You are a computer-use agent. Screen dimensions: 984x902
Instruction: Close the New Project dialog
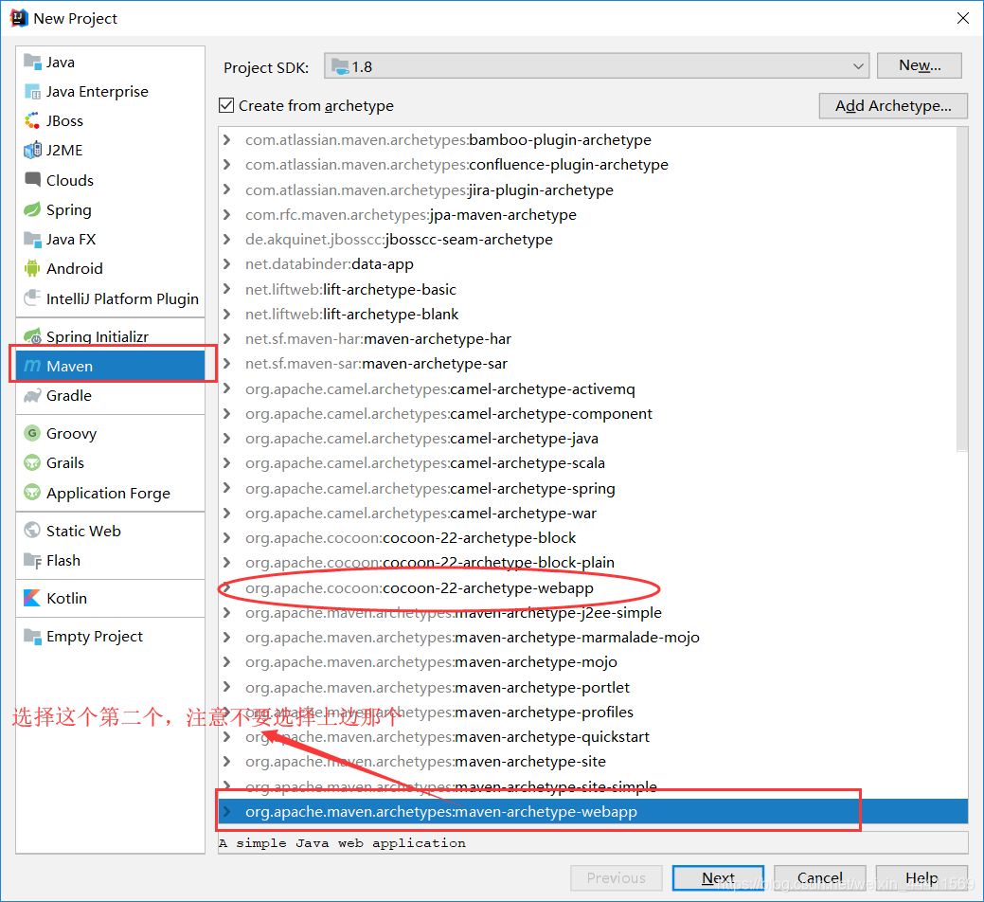962,18
